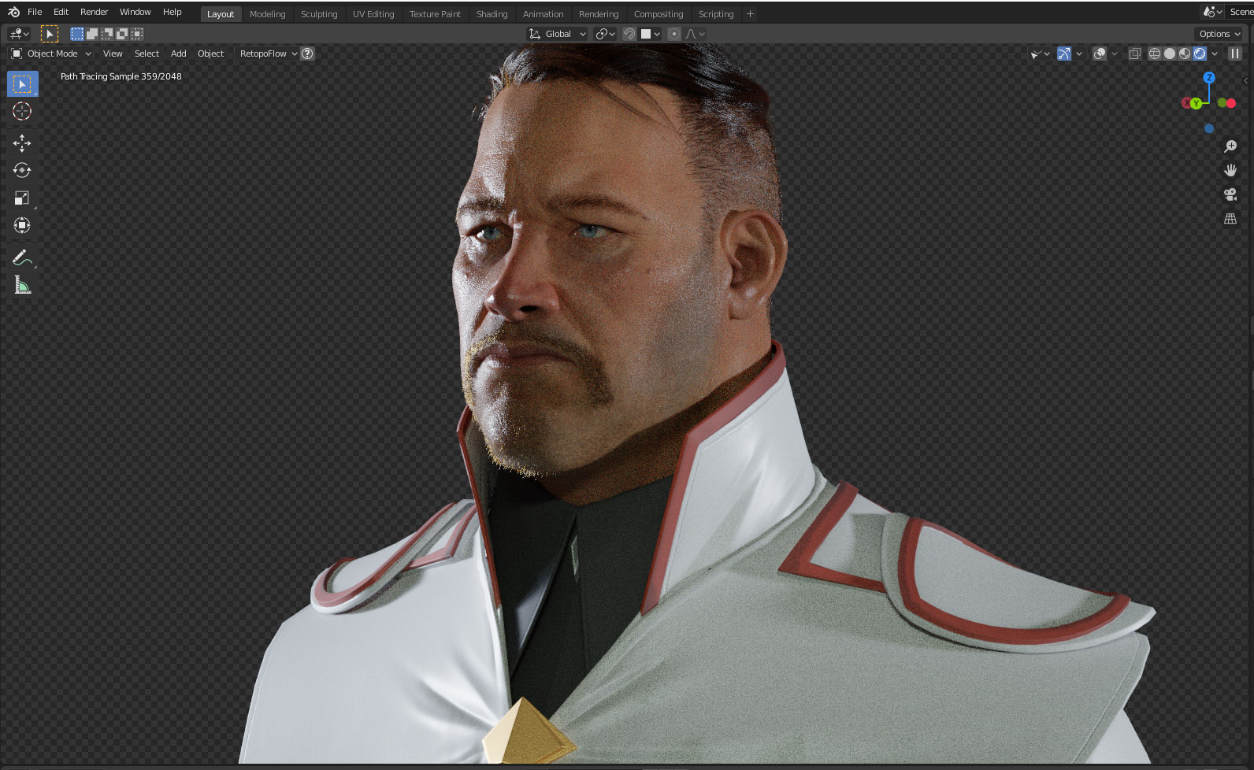Switch to rendered viewport shading
This screenshot has width=1254, height=770.
pos(1200,54)
